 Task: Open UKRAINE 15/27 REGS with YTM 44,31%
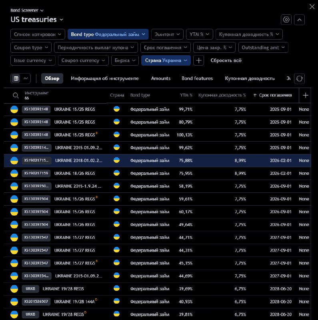click(157, 250)
